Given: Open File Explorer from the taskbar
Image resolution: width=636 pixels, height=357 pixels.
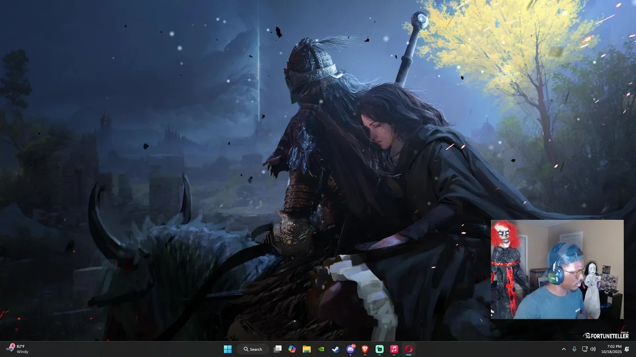Looking at the screenshot, I should 307,349.
